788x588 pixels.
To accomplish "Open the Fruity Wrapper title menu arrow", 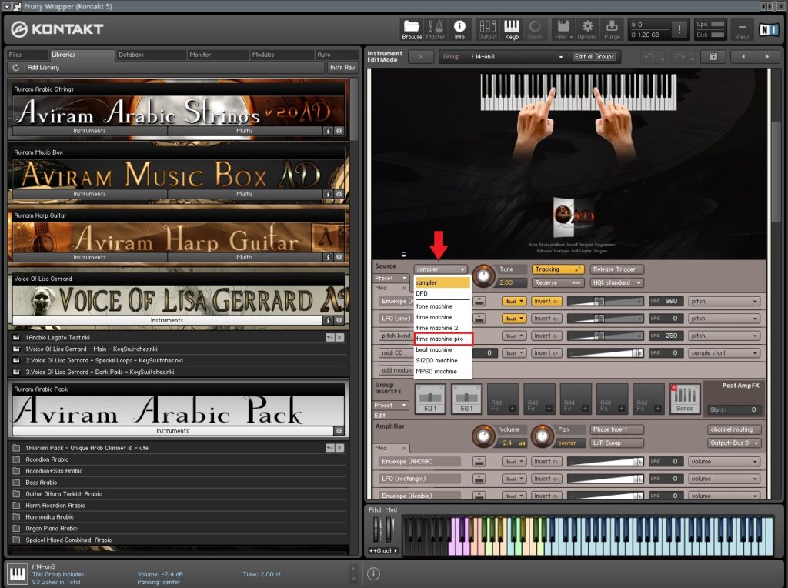I will pyautogui.click(x=8, y=6).
